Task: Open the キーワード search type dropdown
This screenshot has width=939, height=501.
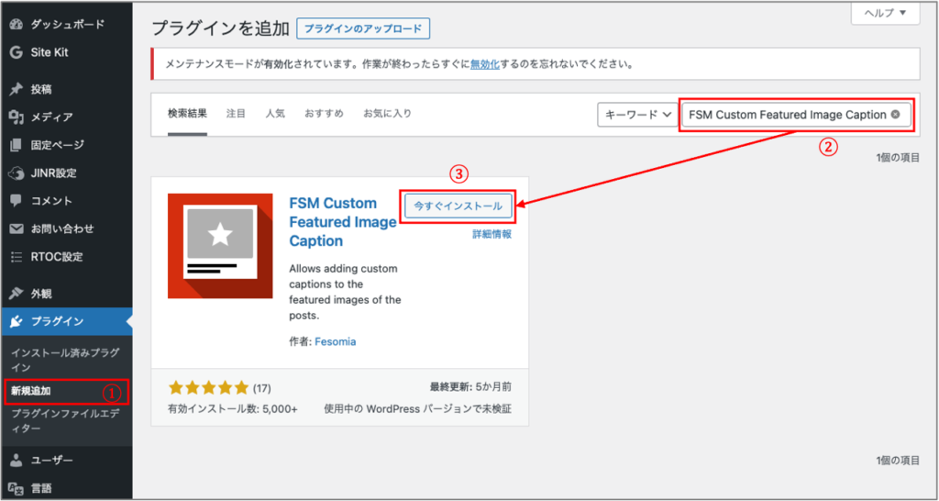Action: (637, 115)
